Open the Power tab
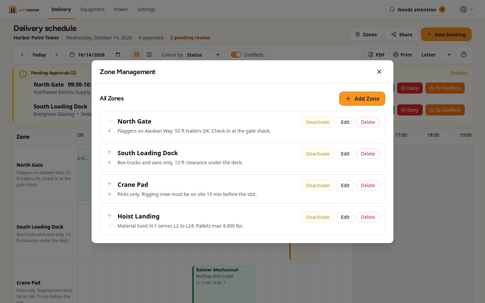 (121, 9)
